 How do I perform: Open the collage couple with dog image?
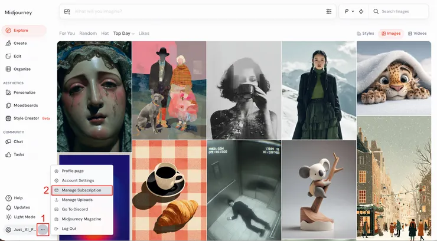pyautogui.click(x=169, y=90)
